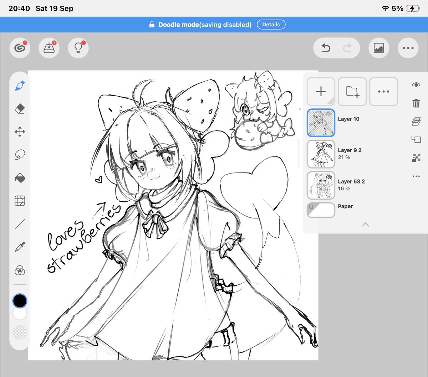Delete layer with trash icon
The width and height of the screenshot is (428, 377).
tap(416, 103)
